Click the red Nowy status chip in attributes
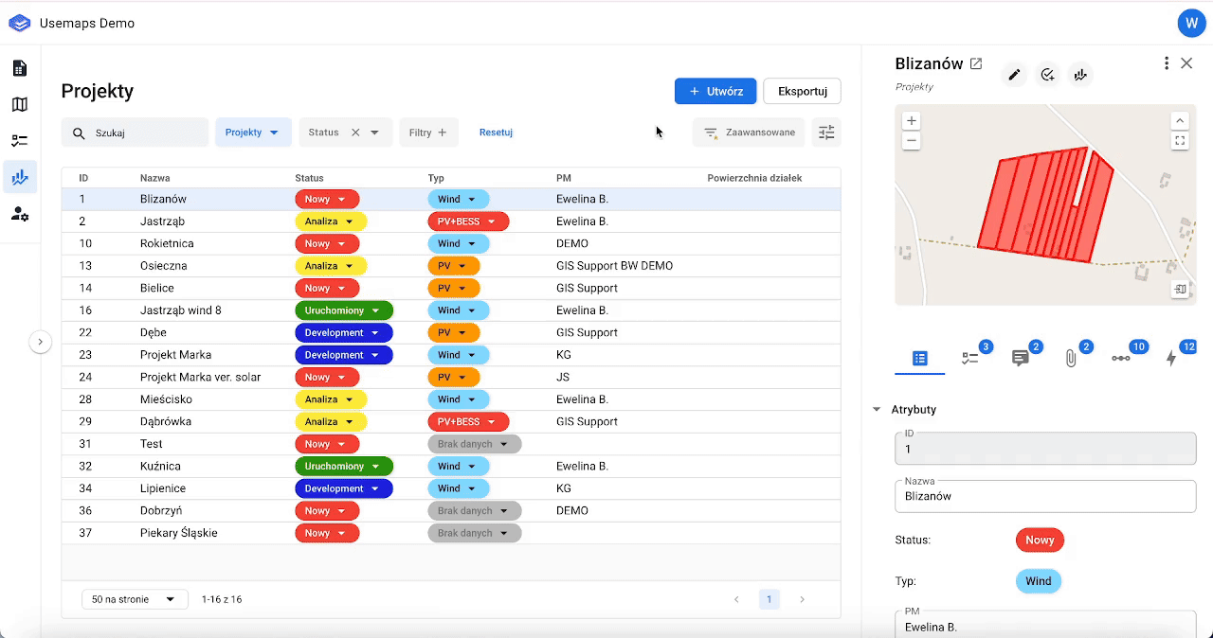 pos(1040,541)
